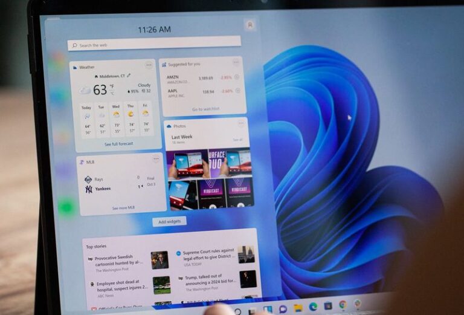The height and width of the screenshot is (315, 464).
Task: Click the Top stories heading
Action: (x=96, y=246)
